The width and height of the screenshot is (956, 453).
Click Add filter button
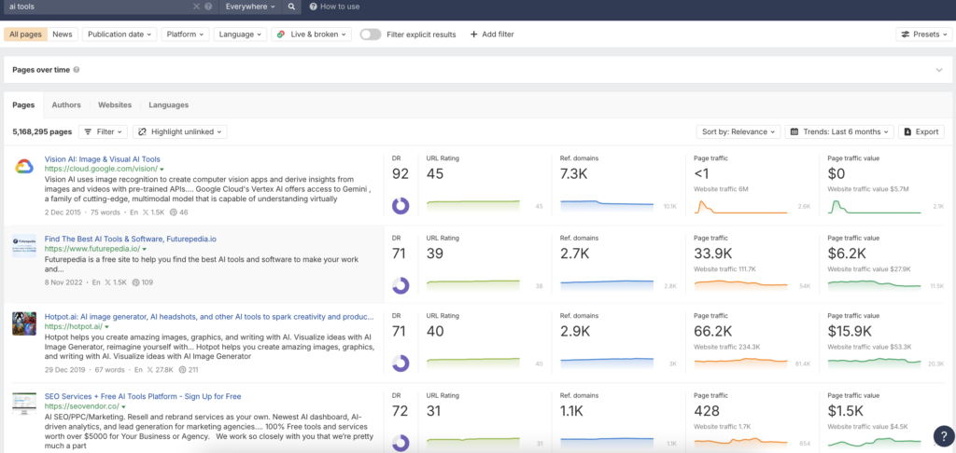pos(492,34)
